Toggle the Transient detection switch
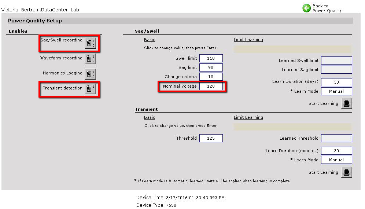Screen dimensions: 365x209 click(90, 89)
